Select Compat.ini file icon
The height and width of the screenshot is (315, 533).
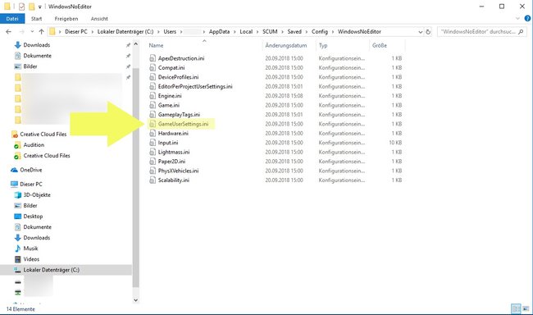(153, 68)
